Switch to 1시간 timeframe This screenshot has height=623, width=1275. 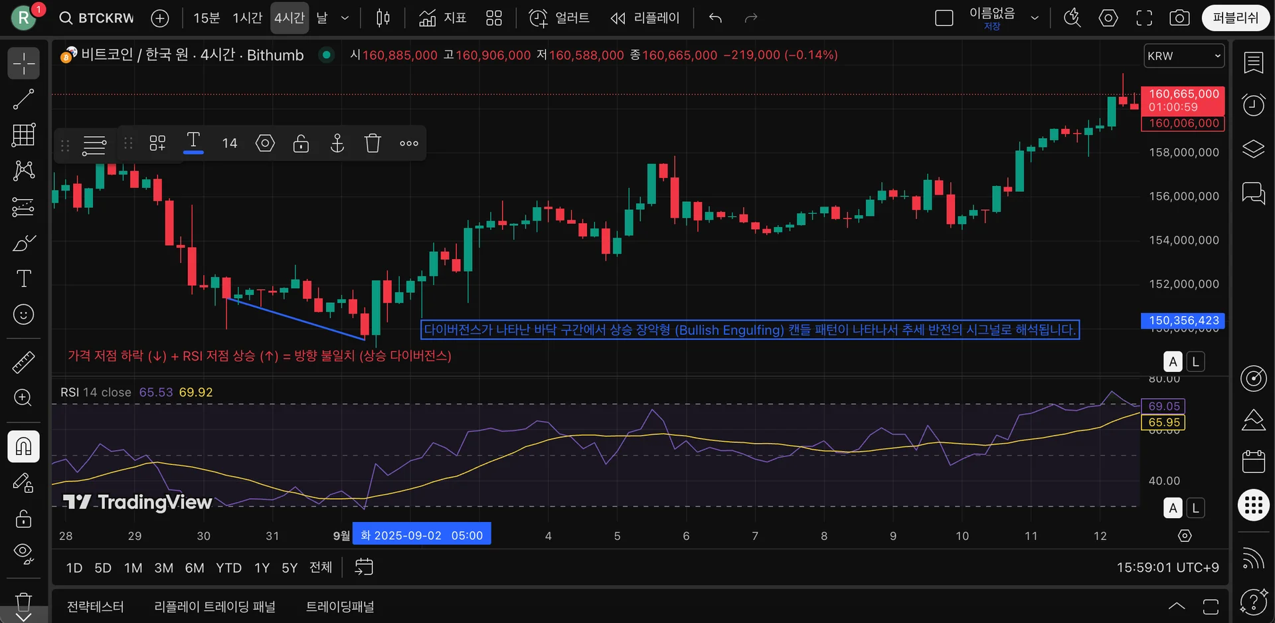coord(247,18)
